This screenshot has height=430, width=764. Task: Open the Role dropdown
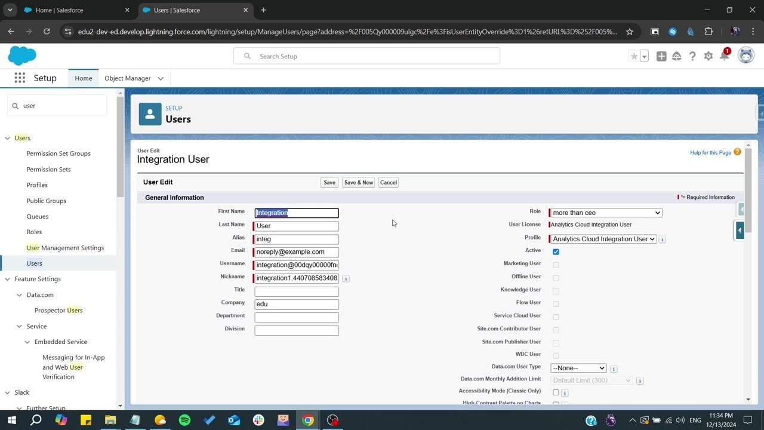(606, 213)
